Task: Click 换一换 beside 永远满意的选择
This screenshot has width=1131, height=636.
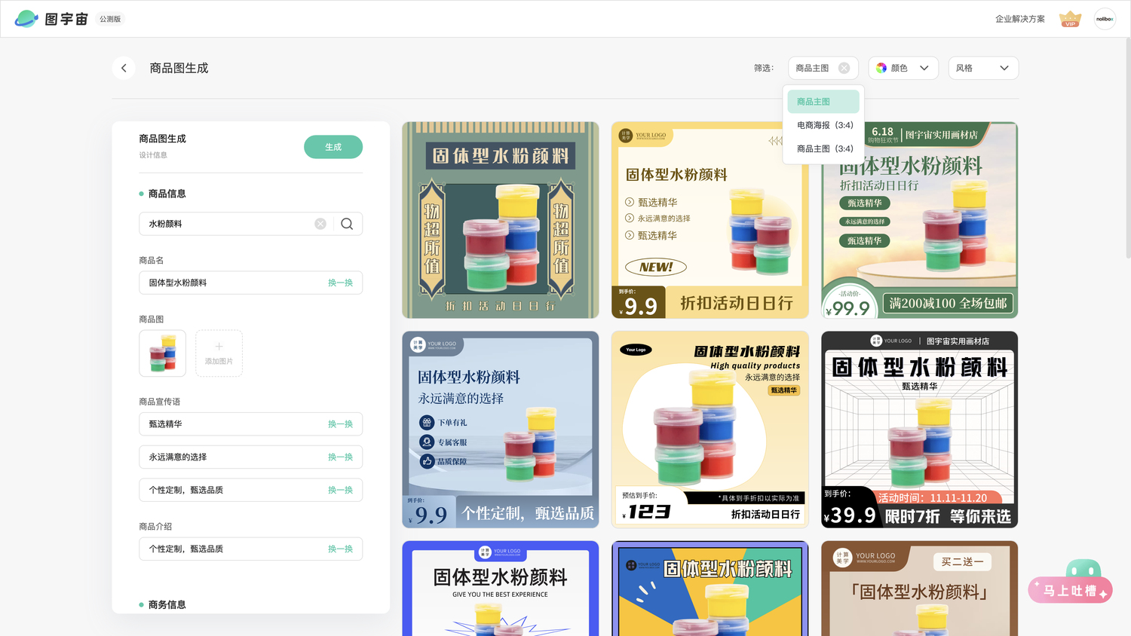Action: (x=340, y=457)
